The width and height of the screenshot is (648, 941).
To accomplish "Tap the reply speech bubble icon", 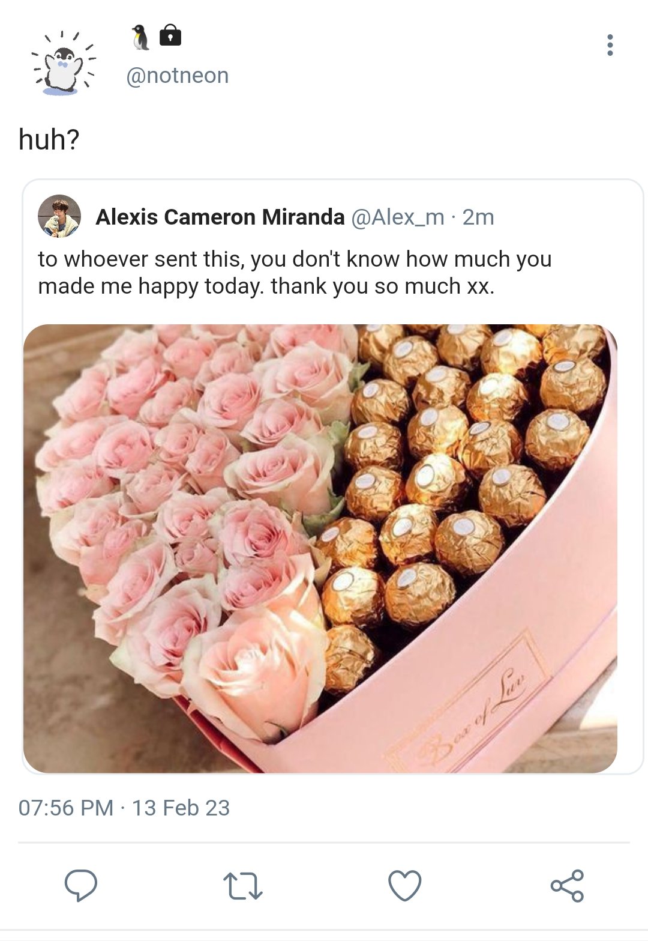I will click(81, 886).
